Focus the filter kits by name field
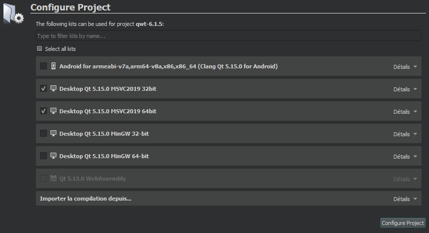 228,36
